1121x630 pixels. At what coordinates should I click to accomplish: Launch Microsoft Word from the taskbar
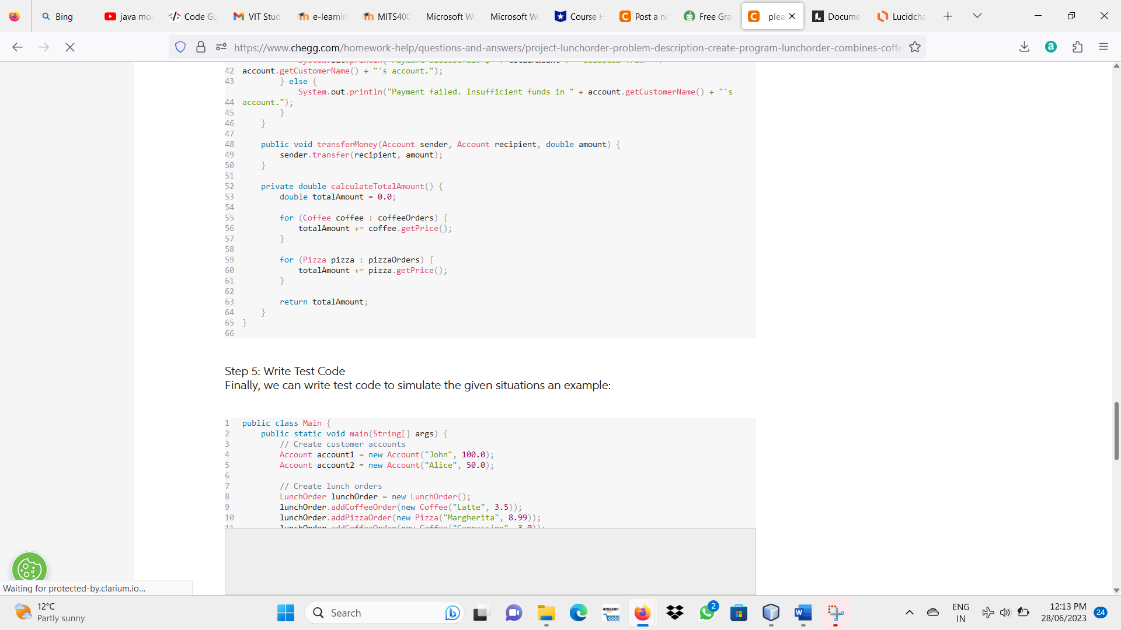802,614
